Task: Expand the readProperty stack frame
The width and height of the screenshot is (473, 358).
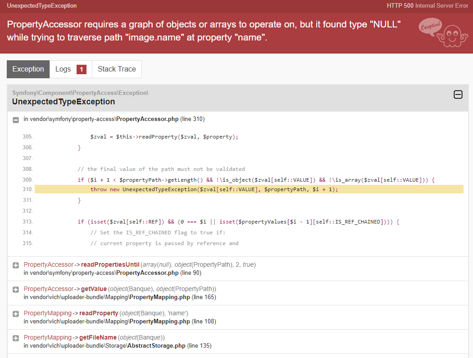Action: pyautogui.click(x=15, y=313)
